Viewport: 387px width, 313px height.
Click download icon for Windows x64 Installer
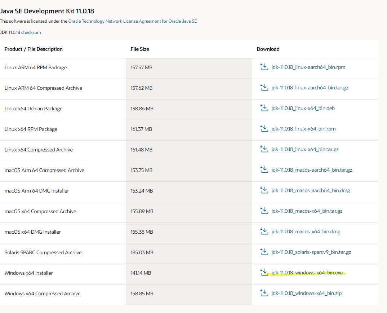tap(264, 273)
